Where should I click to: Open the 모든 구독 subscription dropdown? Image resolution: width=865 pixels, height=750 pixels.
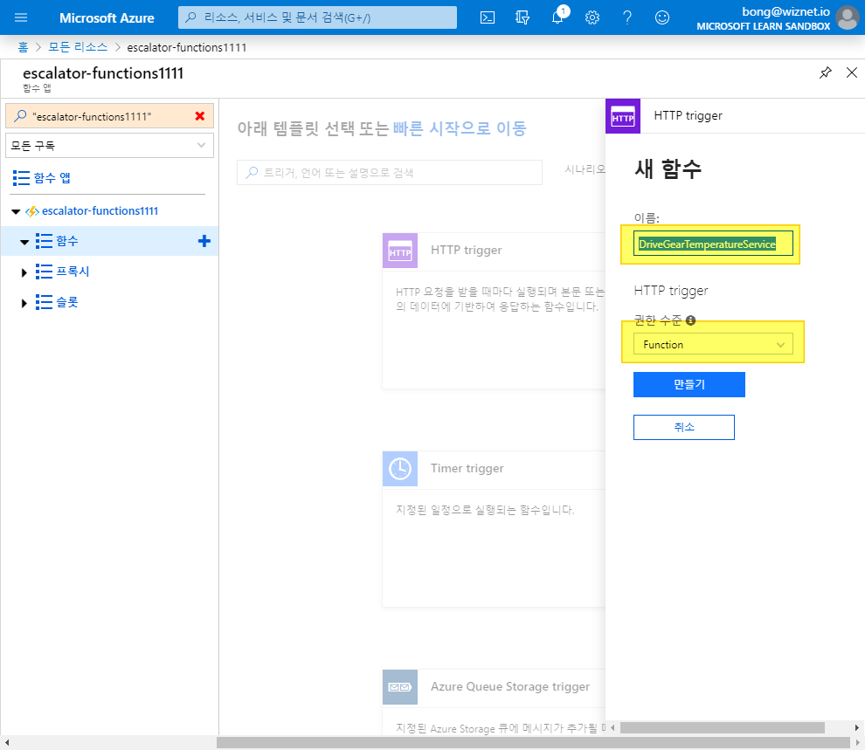click(x=109, y=146)
